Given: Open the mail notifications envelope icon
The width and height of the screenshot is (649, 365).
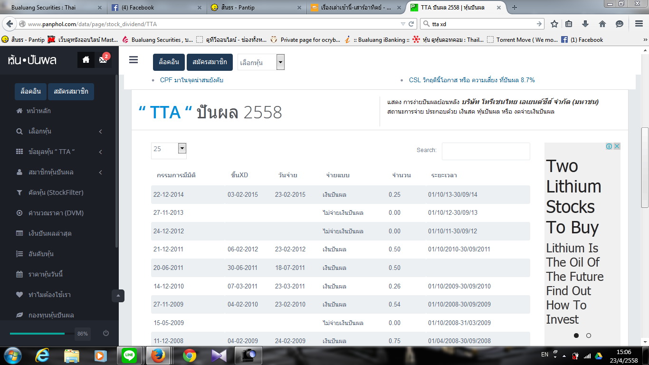Looking at the screenshot, I should (103, 60).
